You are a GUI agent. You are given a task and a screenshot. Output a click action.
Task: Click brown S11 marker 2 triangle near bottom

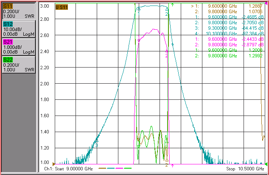click(x=167, y=160)
